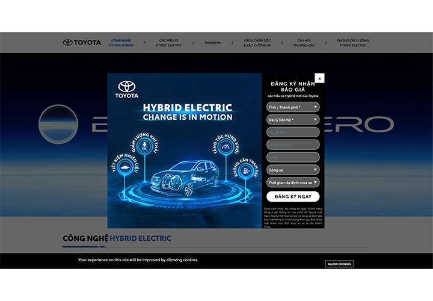Open the Đại lý liên hệ dropdown
This screenshot has height=301, width=433.
click(x=293, y=120)
